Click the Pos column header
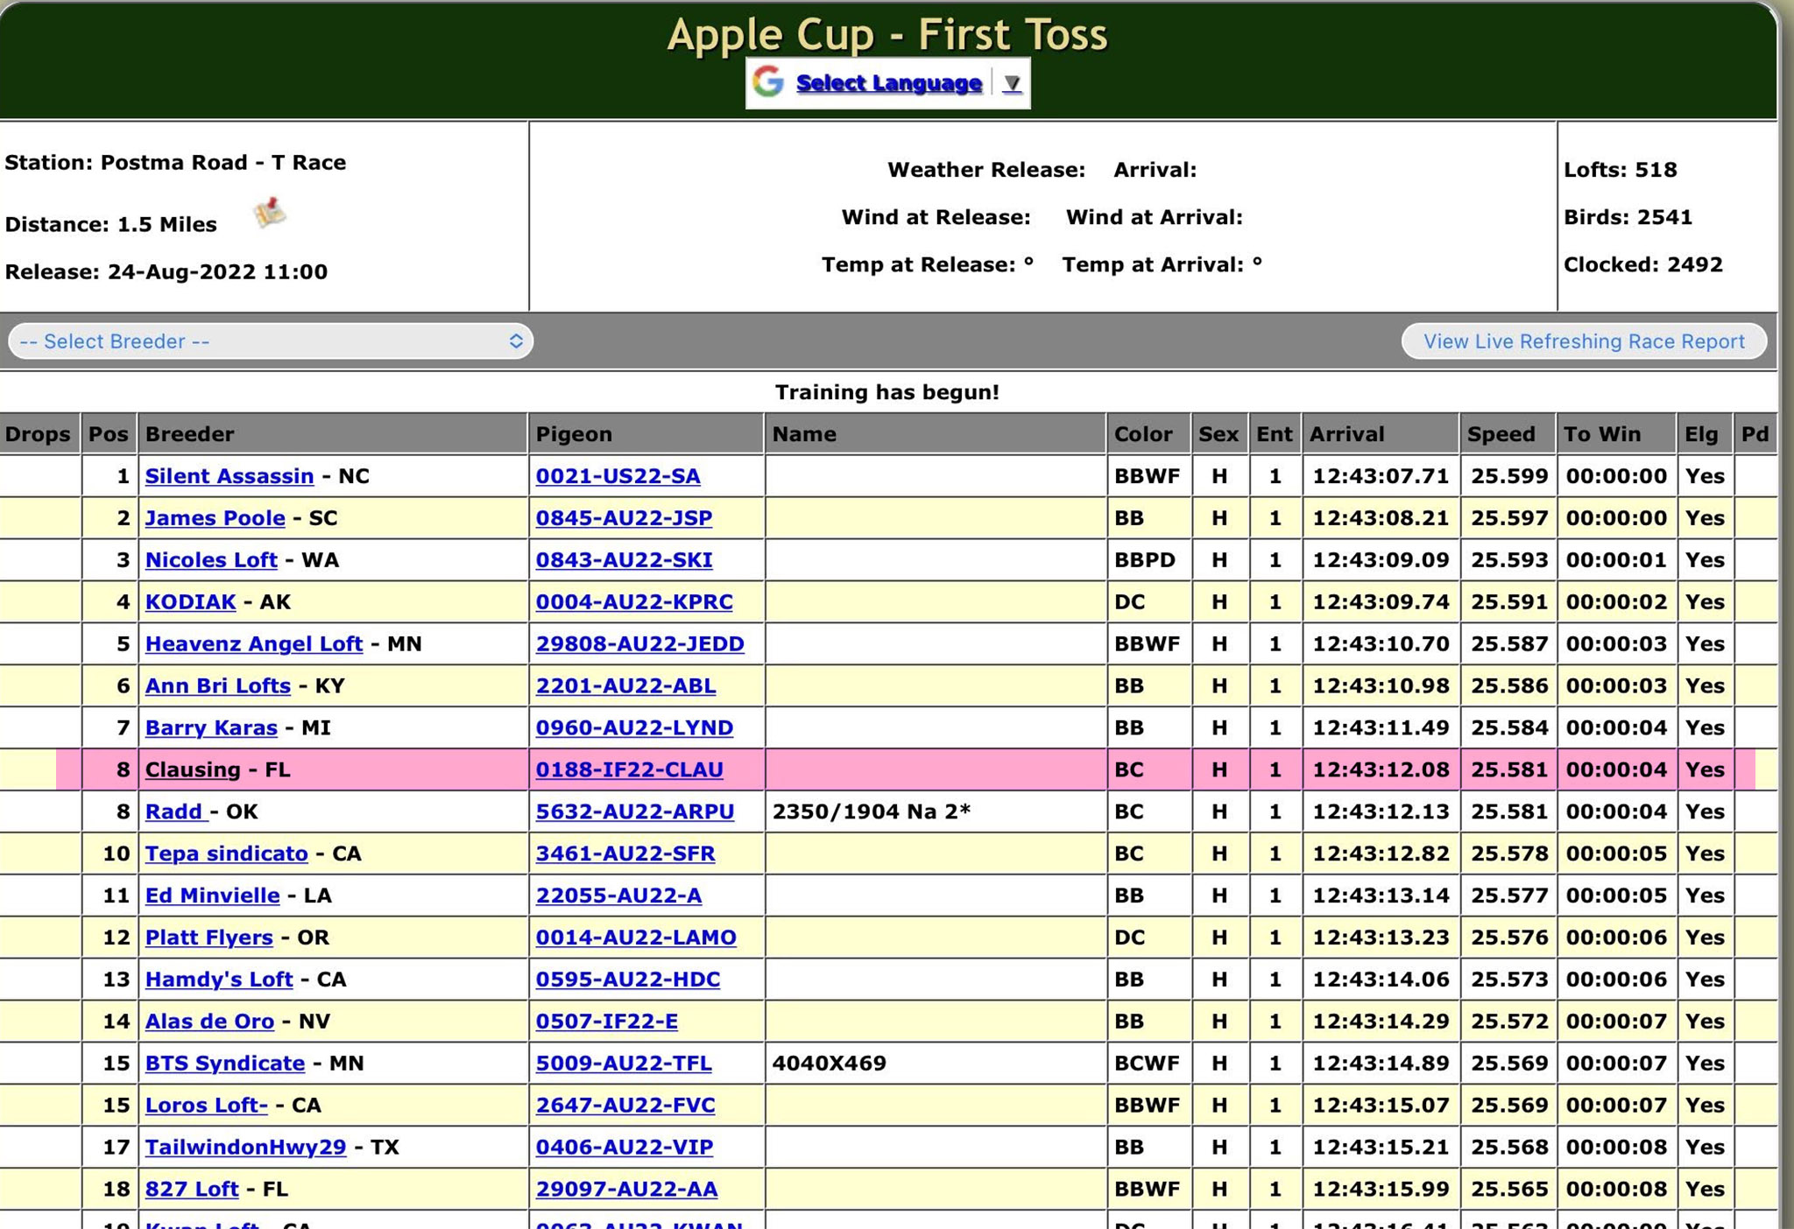The width and height of the screenshot is (1794, 1229). click(109, 434)
